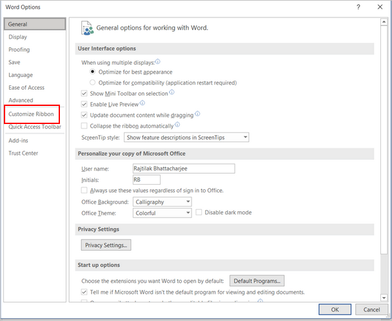This screenshot has height=321, width=392.
Task: Close the Word Options dialog
Action: [380, 7]
